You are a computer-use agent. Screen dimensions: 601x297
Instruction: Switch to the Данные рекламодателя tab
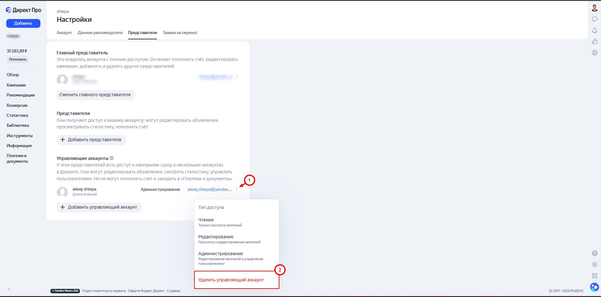(x=100, y=32)
